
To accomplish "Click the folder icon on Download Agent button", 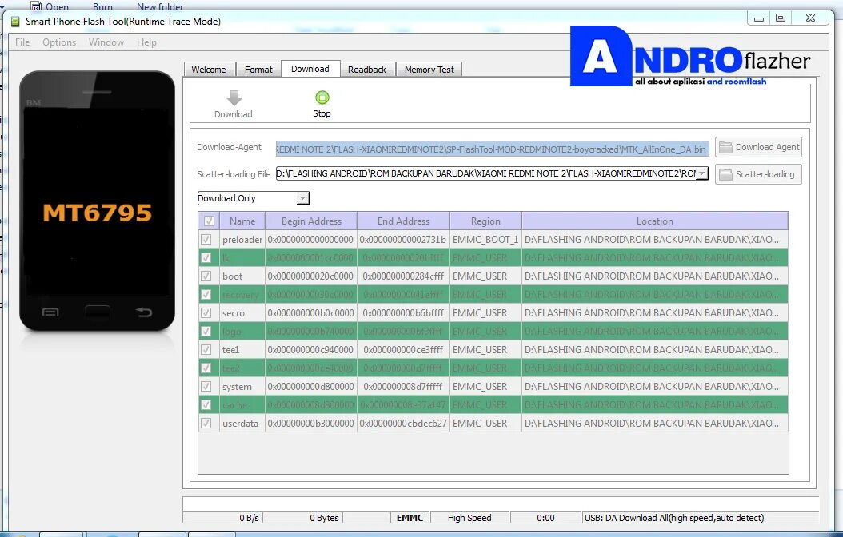I will [x=725, y=147].
